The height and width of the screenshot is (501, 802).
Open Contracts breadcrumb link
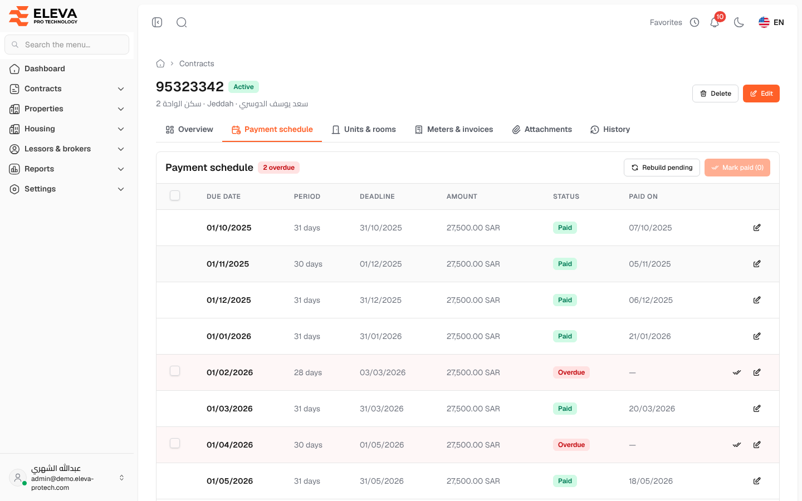point(197,63)
